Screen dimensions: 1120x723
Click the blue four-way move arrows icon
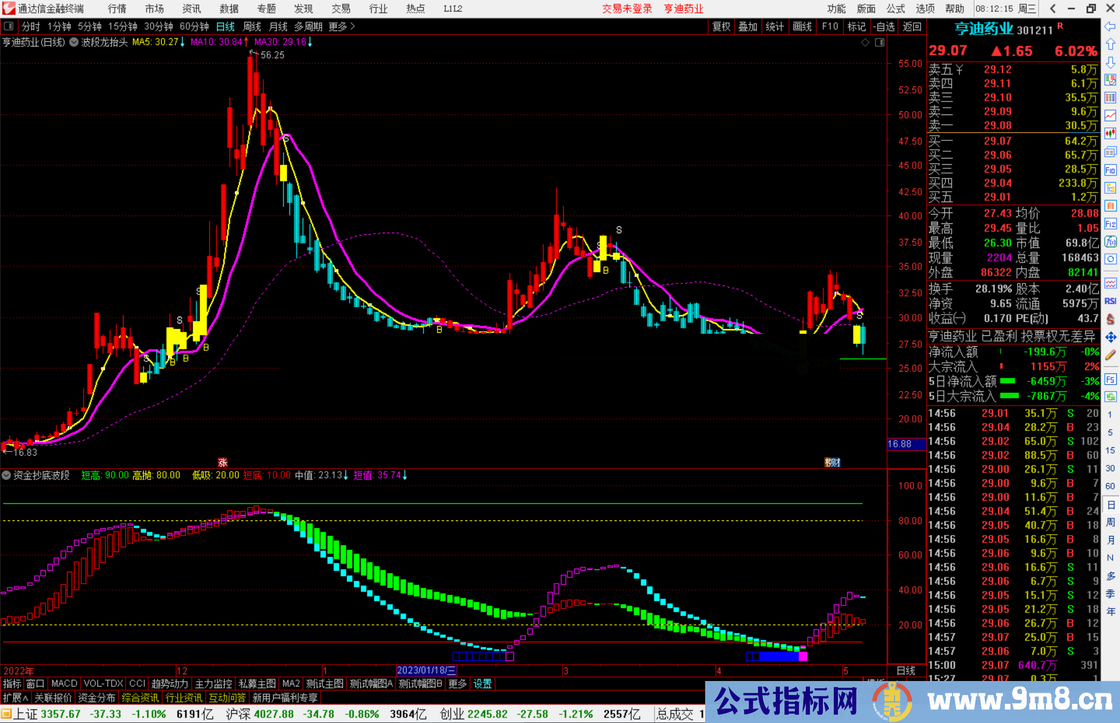[1110, 337]
